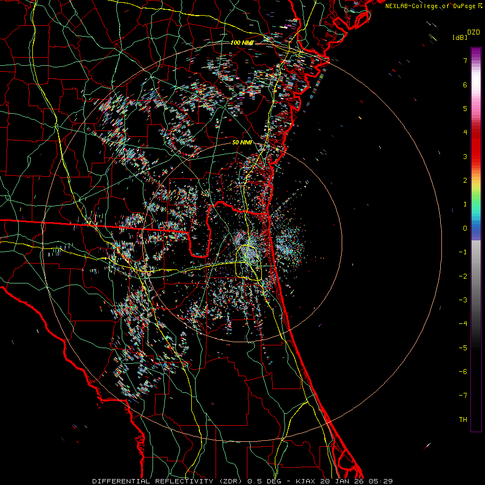This screenshot has height=485, width=485.
Task: Pick the green segment on the color bar
Action: [475, 199]
